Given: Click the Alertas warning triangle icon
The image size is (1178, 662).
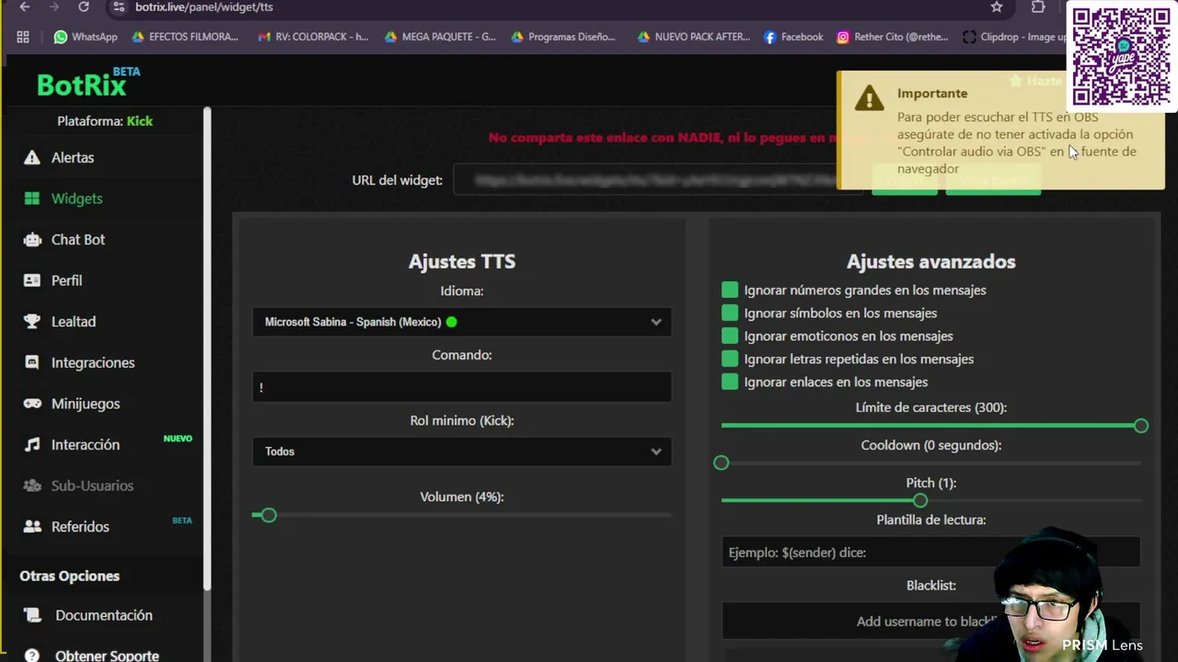Looking at the screenshot, I should (32, 157).
